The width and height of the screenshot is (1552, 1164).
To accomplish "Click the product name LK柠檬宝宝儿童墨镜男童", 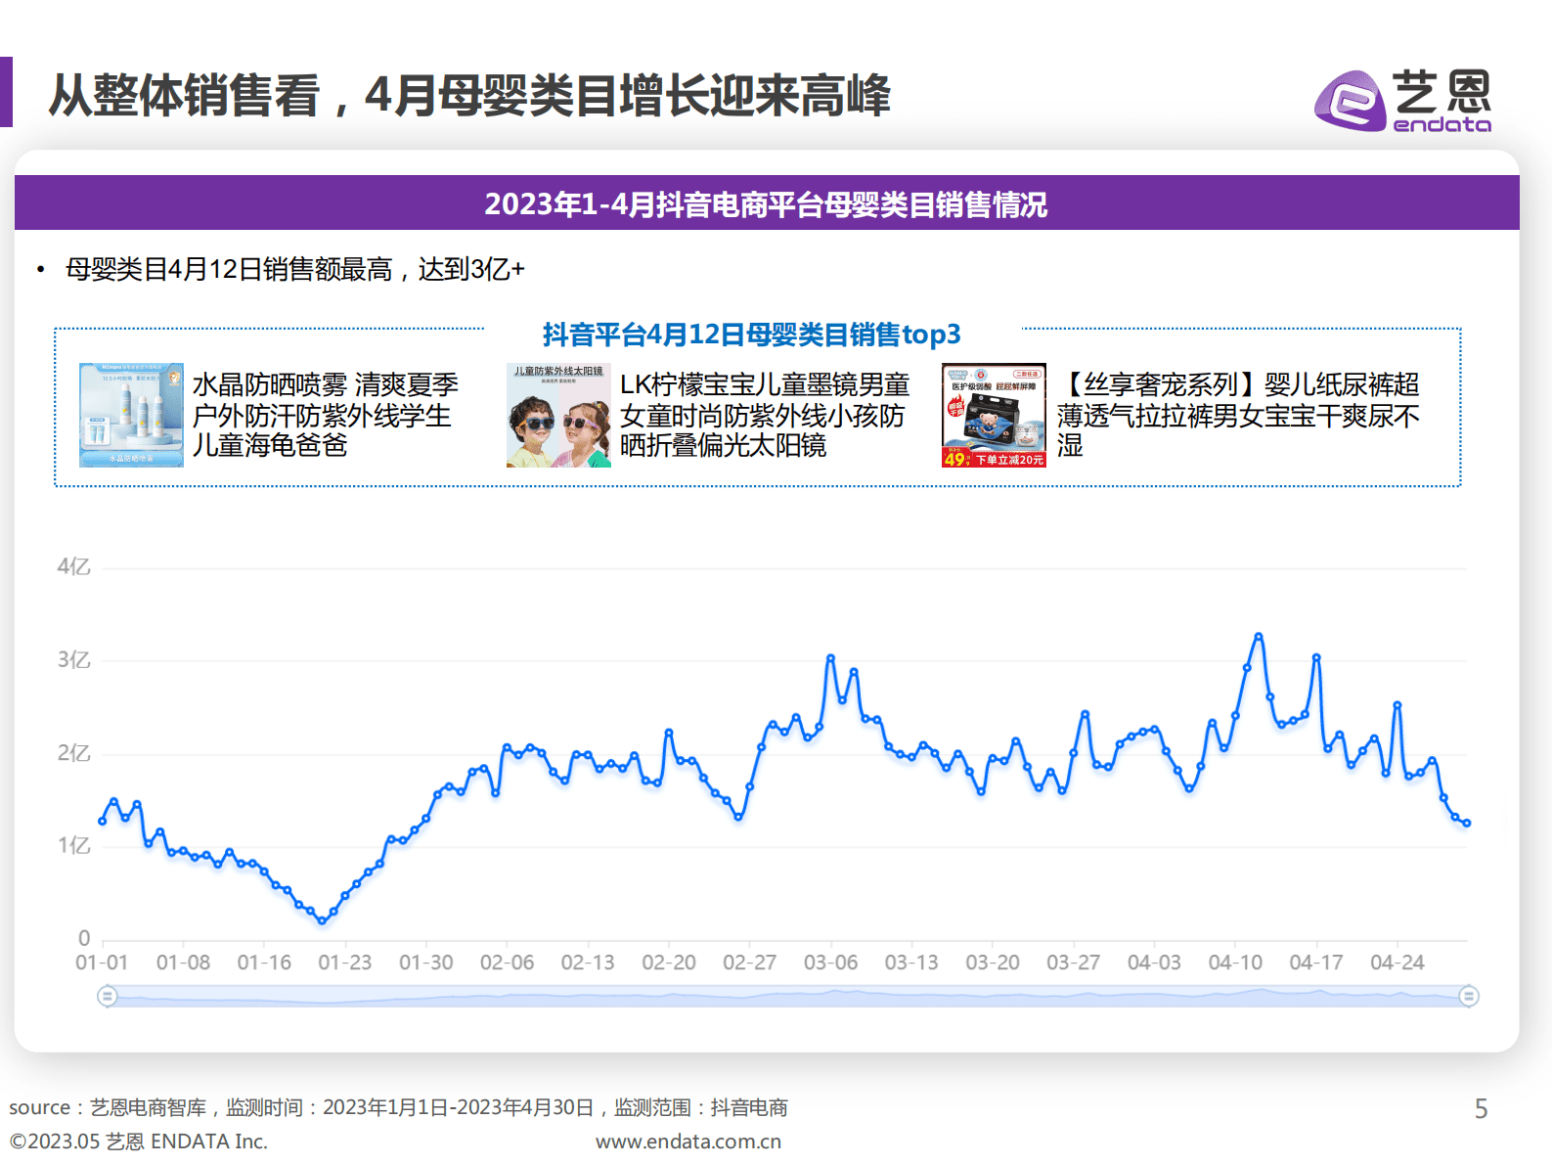I will coord(765,384).
